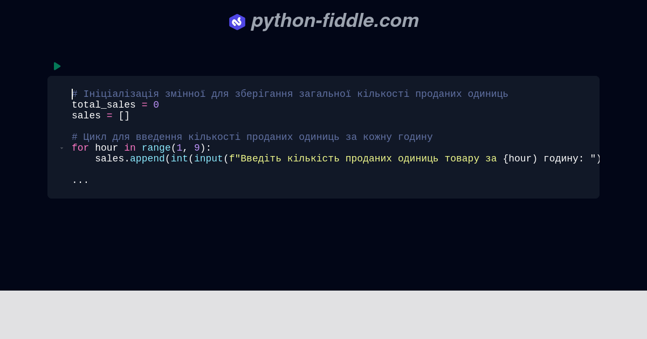The image size is (647, 339).
Task: Click the line 'total_sales = 0'
Action: 115,105
